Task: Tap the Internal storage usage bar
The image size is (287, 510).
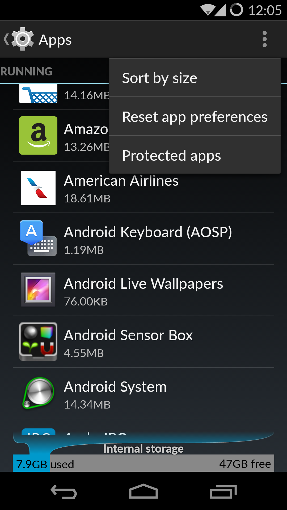Action: [143, 463]
